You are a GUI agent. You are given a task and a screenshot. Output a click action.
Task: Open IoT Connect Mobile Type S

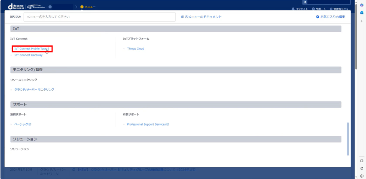click(32, 49)
